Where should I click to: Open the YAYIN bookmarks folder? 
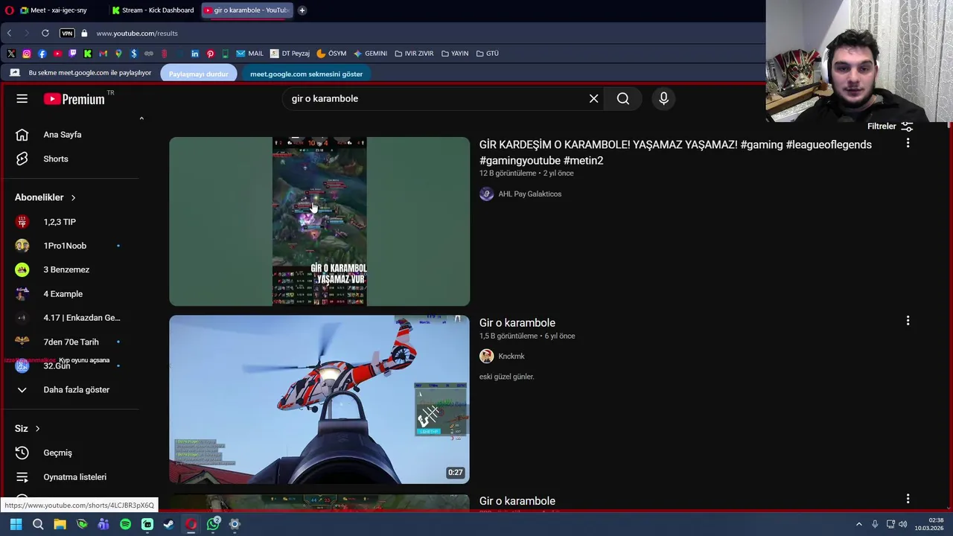[x=455, y=54]
